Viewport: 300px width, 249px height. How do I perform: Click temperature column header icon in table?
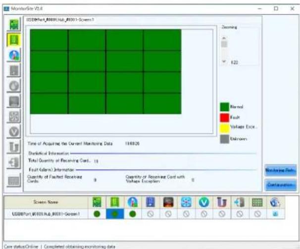[x=132, y=202]
